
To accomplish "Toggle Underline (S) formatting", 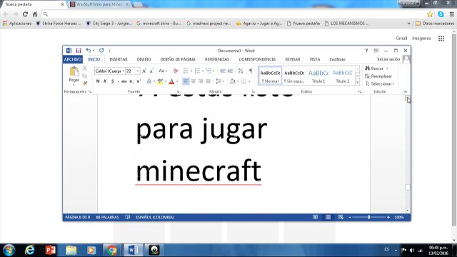I will click(113, 81).
